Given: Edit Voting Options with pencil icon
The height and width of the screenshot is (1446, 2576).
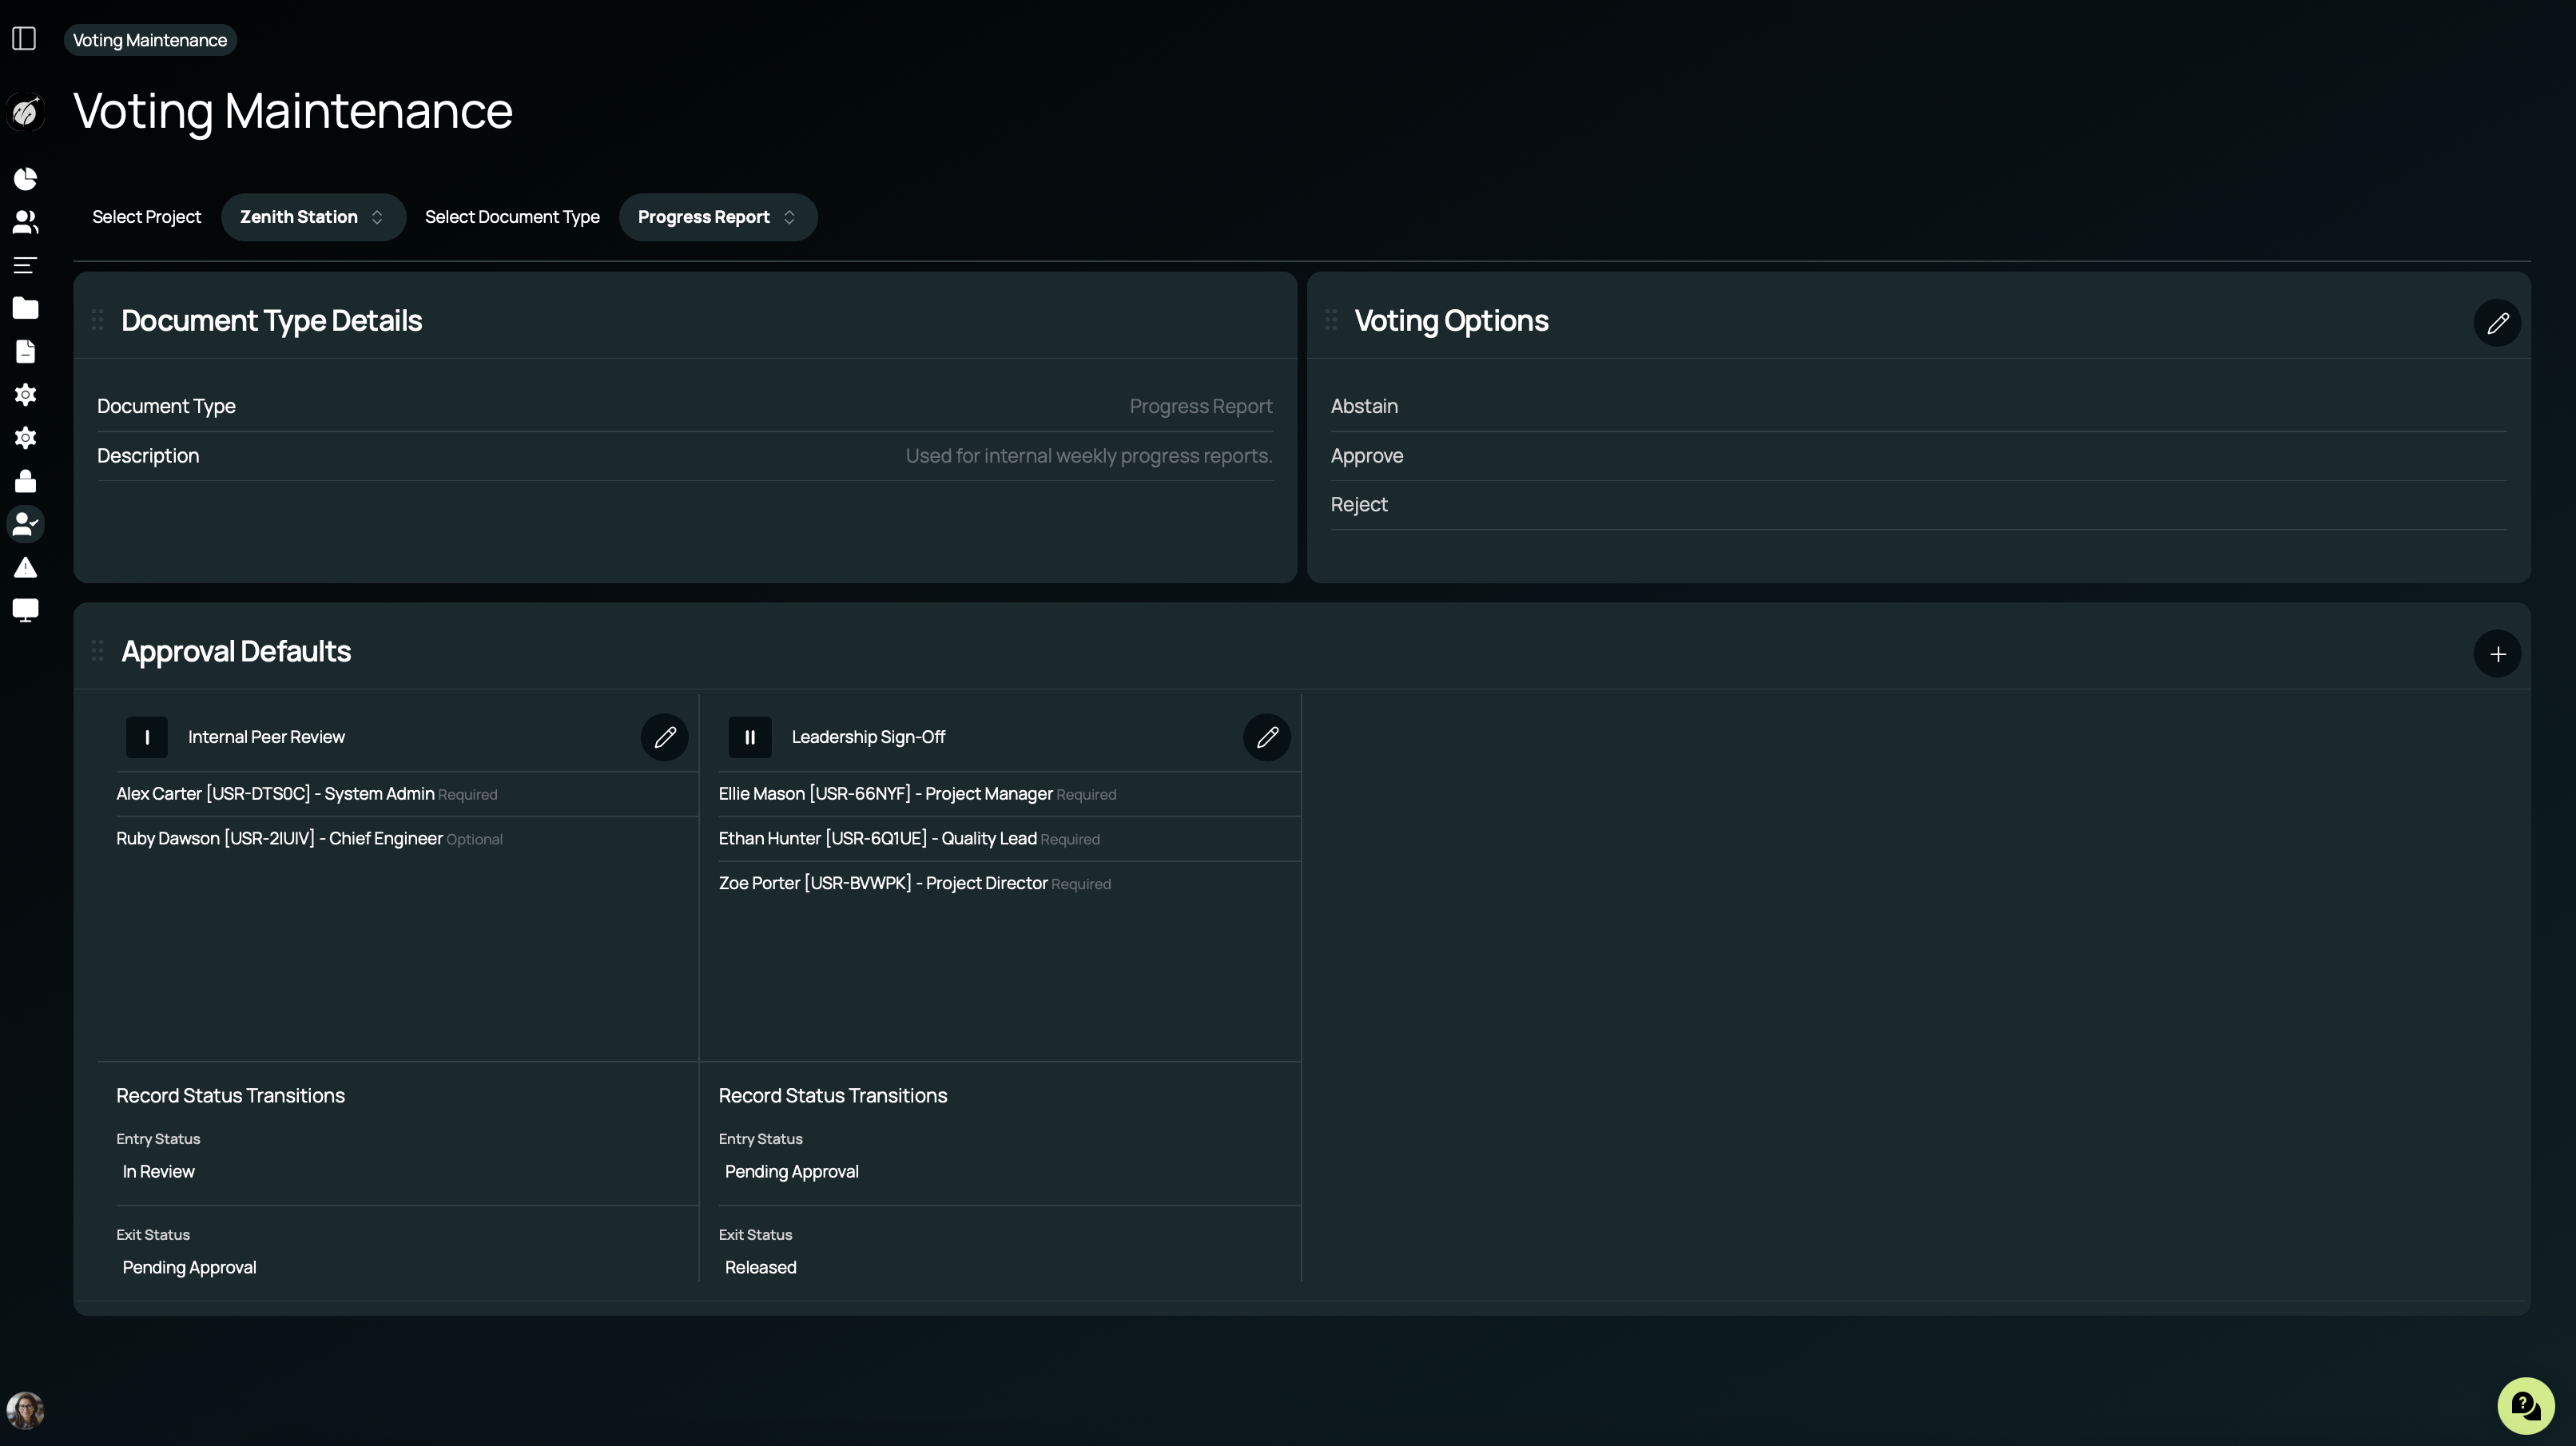Looking at the screenshot, I should [2497, 323].
